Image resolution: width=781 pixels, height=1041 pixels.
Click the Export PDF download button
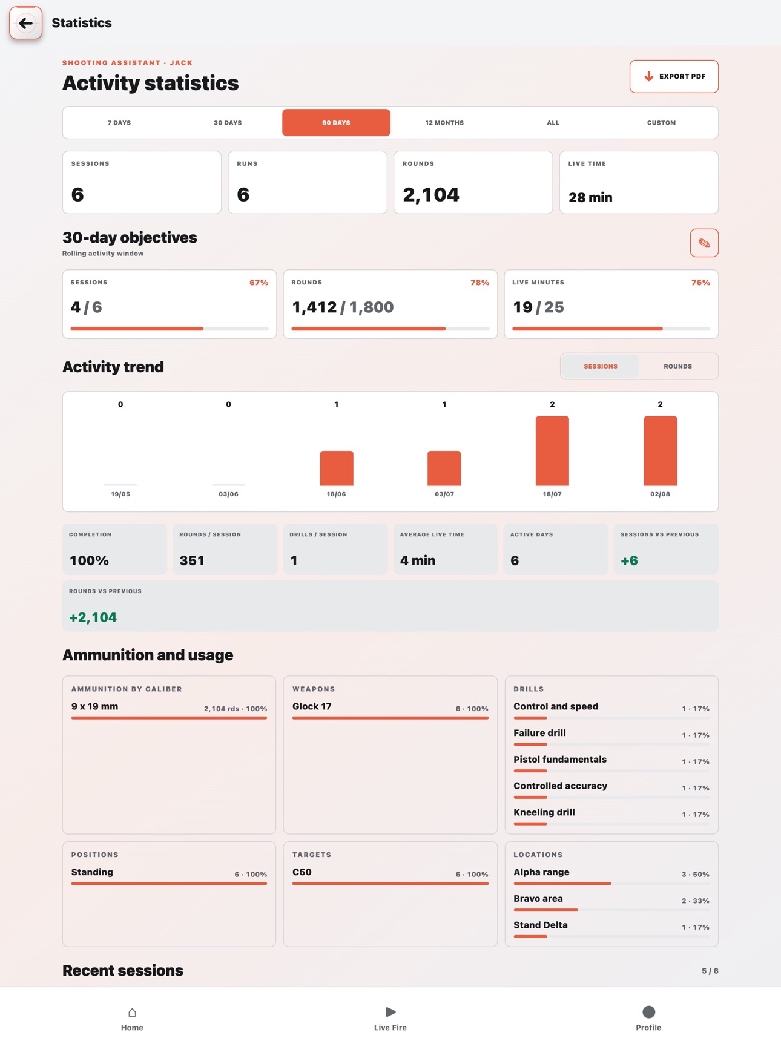[674, 76]
